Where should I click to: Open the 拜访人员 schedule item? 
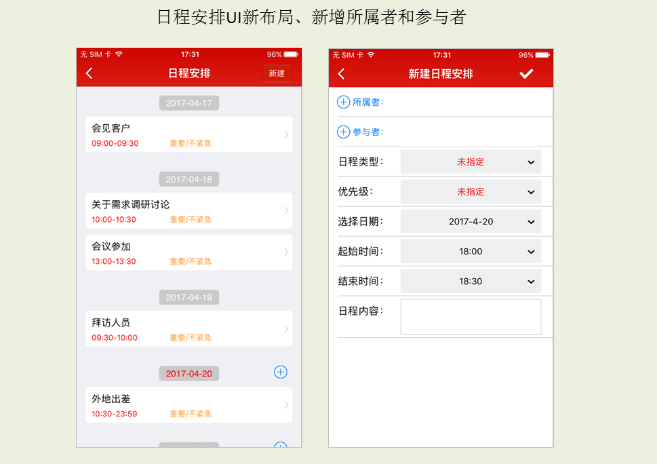(x=188, y=328)
